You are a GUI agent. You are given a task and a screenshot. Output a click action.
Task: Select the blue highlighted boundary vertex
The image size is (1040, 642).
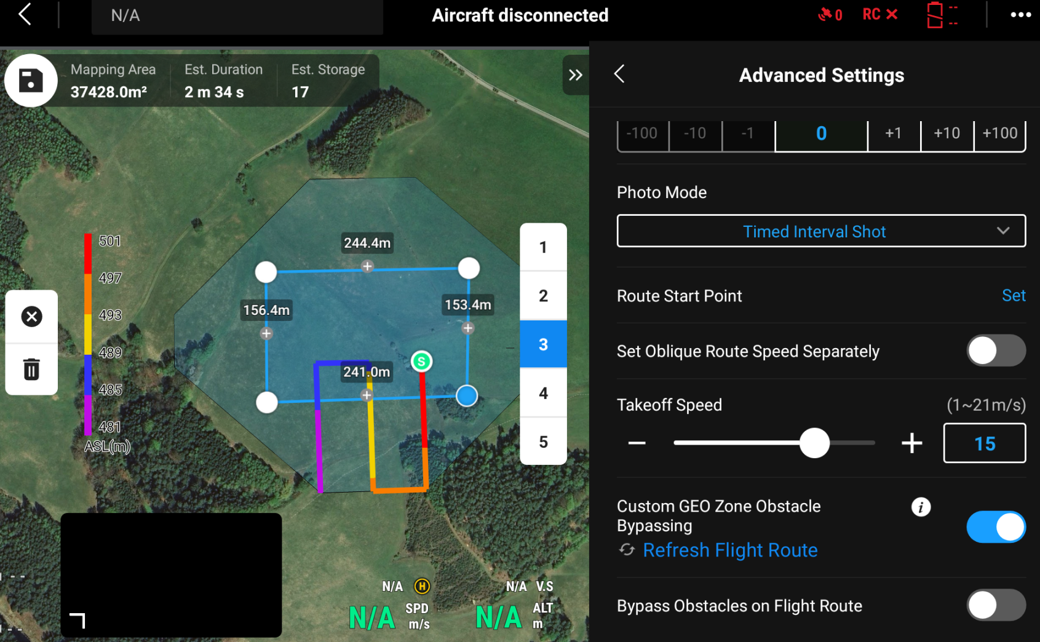(467, 396)
